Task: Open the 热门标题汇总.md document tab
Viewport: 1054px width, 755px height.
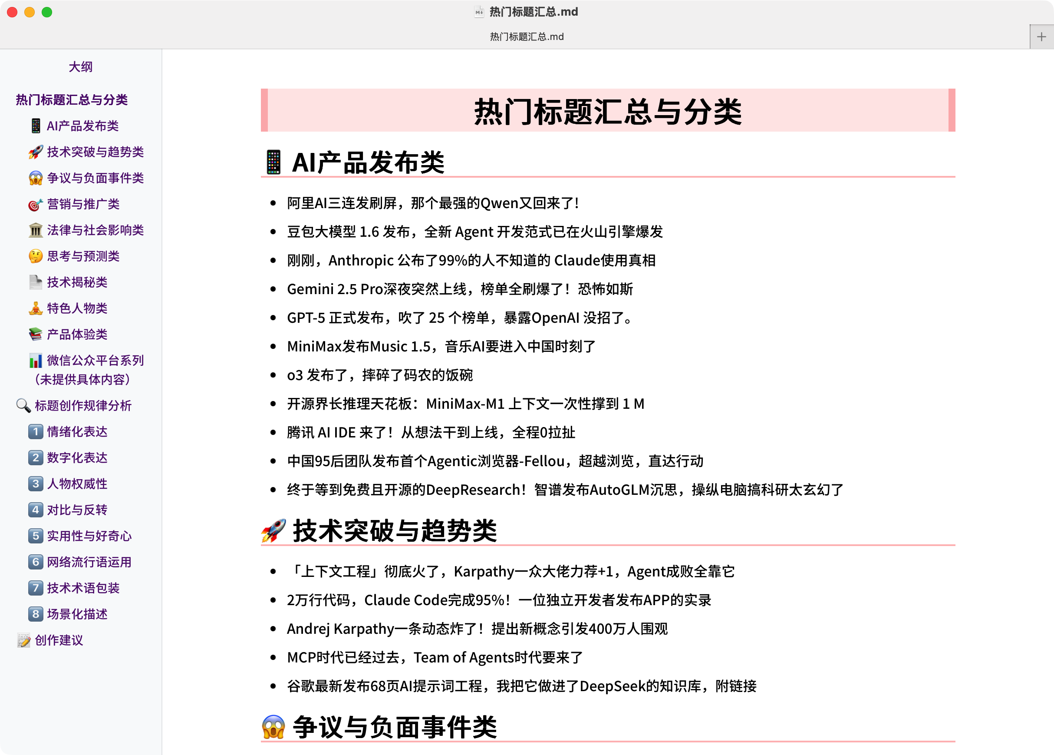Action: (526, 37)
